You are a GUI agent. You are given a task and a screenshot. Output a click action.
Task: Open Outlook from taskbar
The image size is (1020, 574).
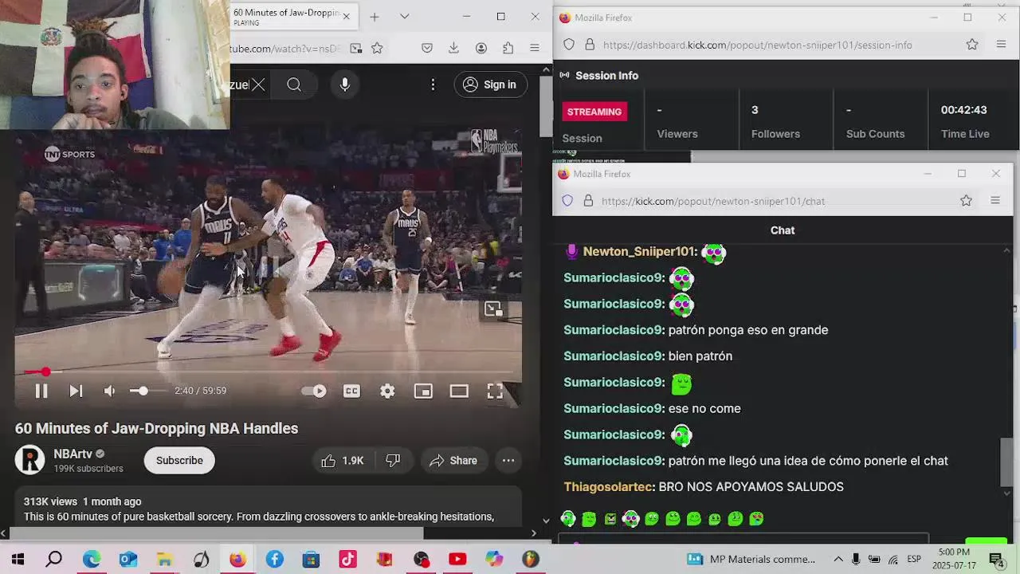pos(128,560)
